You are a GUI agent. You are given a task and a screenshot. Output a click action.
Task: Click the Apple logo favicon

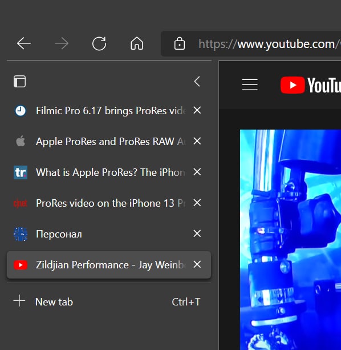(x=21, y=141)
